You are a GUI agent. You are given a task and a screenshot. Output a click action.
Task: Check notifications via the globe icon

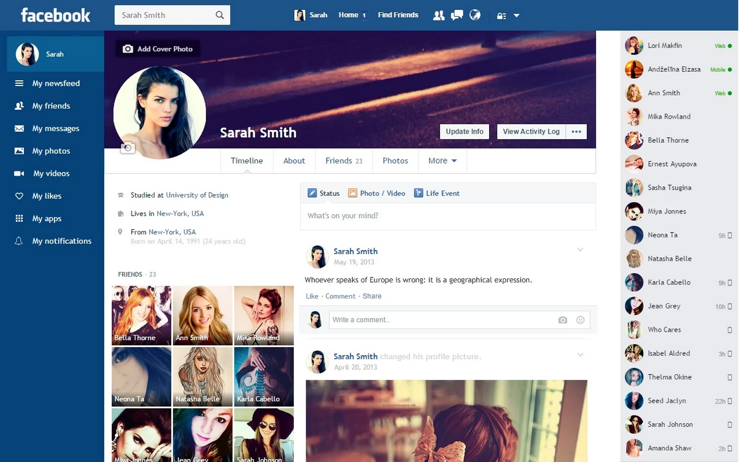(475, 15)
